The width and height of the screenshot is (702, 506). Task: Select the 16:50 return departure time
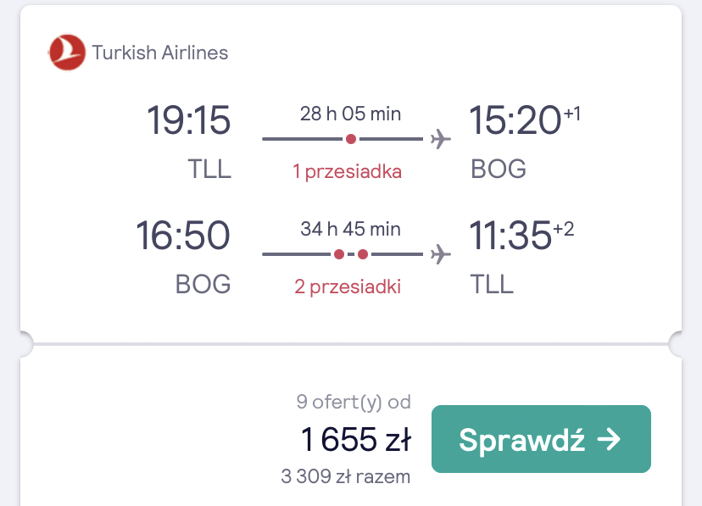182,236
